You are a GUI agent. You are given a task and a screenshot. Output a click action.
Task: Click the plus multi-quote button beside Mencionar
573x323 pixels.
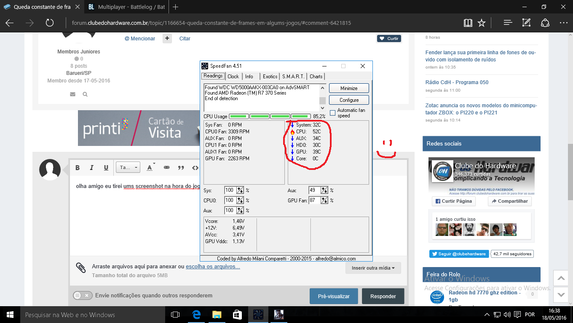click(167, 38)
